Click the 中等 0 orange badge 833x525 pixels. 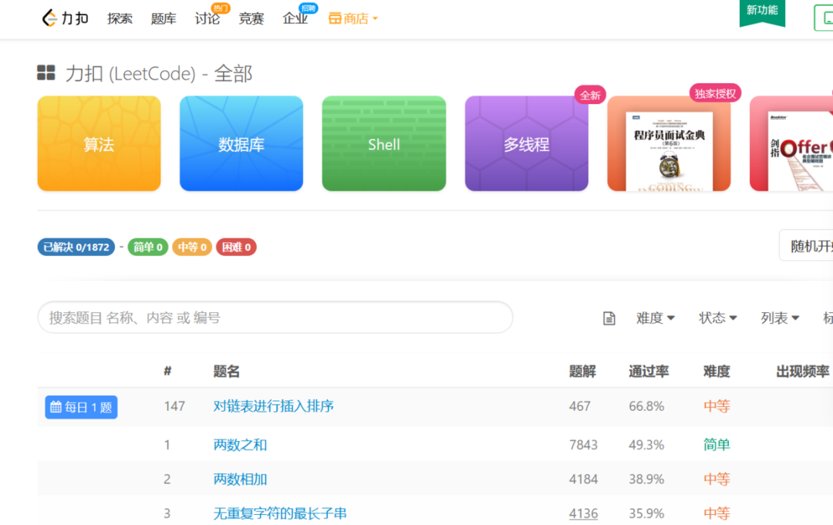192,247
